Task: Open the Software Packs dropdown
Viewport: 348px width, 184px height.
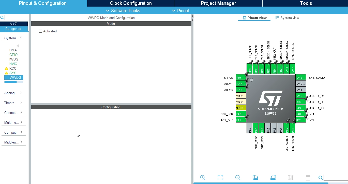Action: (123, 11)
